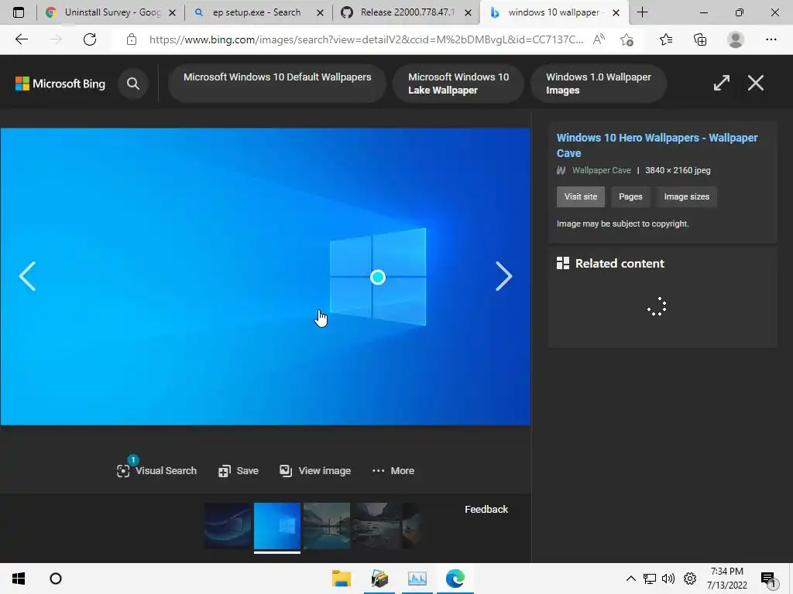Select Microsoft Windows 10 Lake Wallpaper suggestion
Image resolution: width=793 pixels, height=594 pixels.
(458, 84)
